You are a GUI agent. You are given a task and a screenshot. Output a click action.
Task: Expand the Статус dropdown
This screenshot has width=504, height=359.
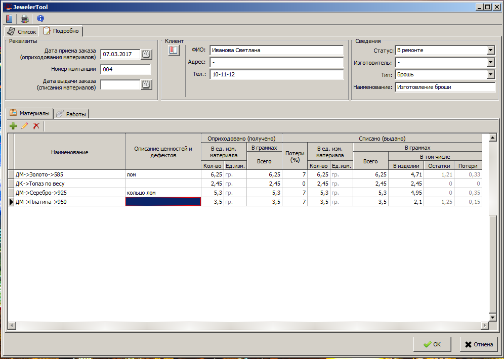pos(490,50)
